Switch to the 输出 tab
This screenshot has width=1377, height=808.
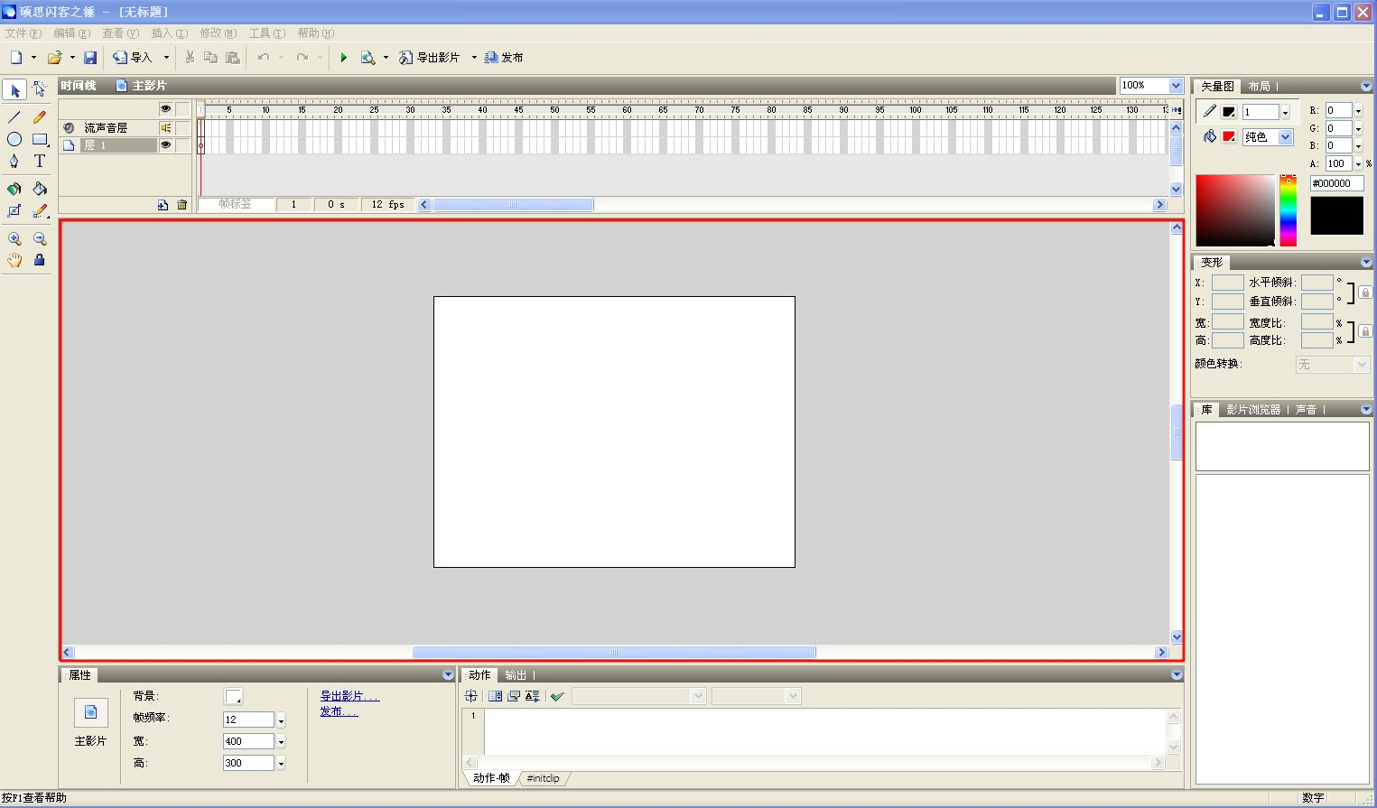pyautogui.click(x=516, y=675)
